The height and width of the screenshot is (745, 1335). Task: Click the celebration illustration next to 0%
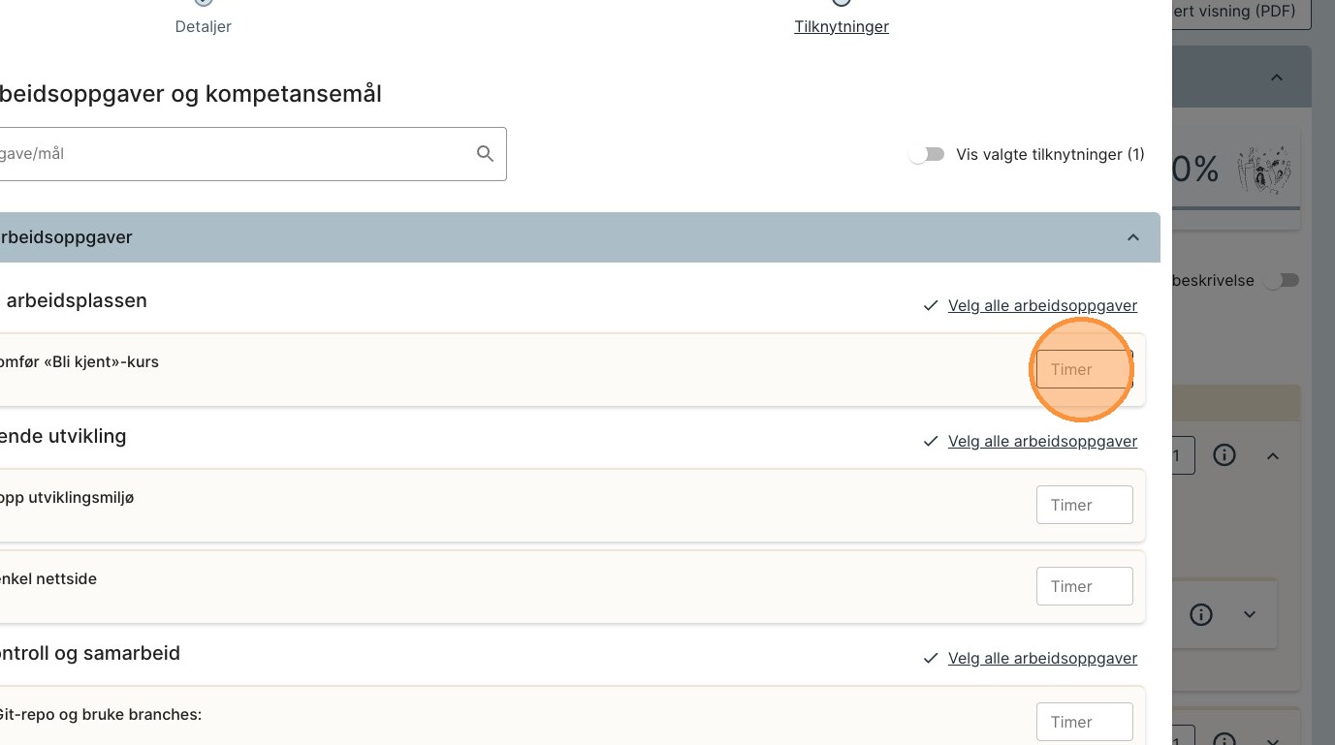click(1265, 171)
